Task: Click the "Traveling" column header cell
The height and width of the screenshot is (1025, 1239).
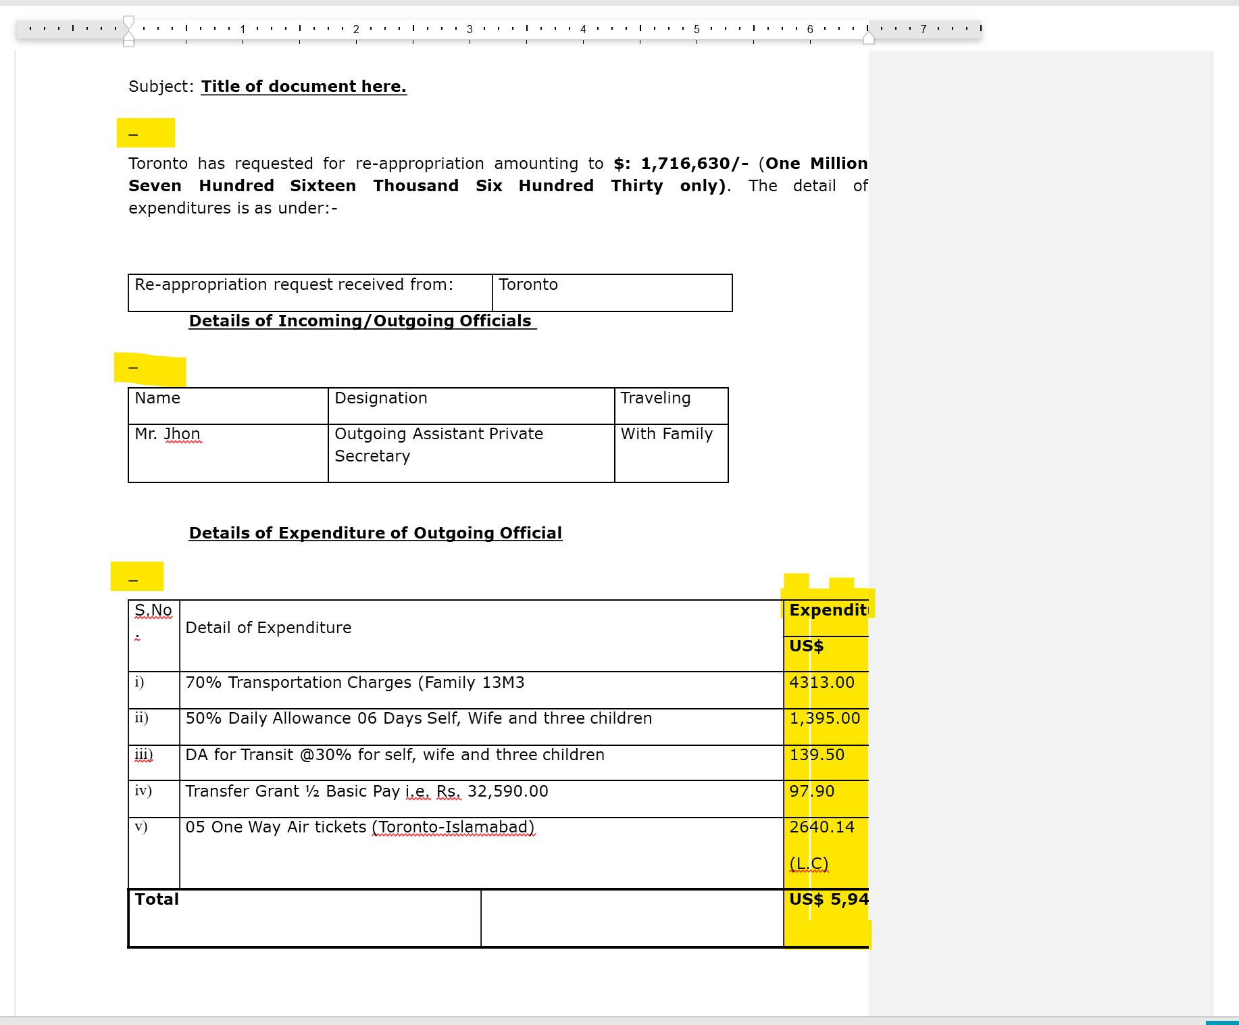Action: click(672, 406)
